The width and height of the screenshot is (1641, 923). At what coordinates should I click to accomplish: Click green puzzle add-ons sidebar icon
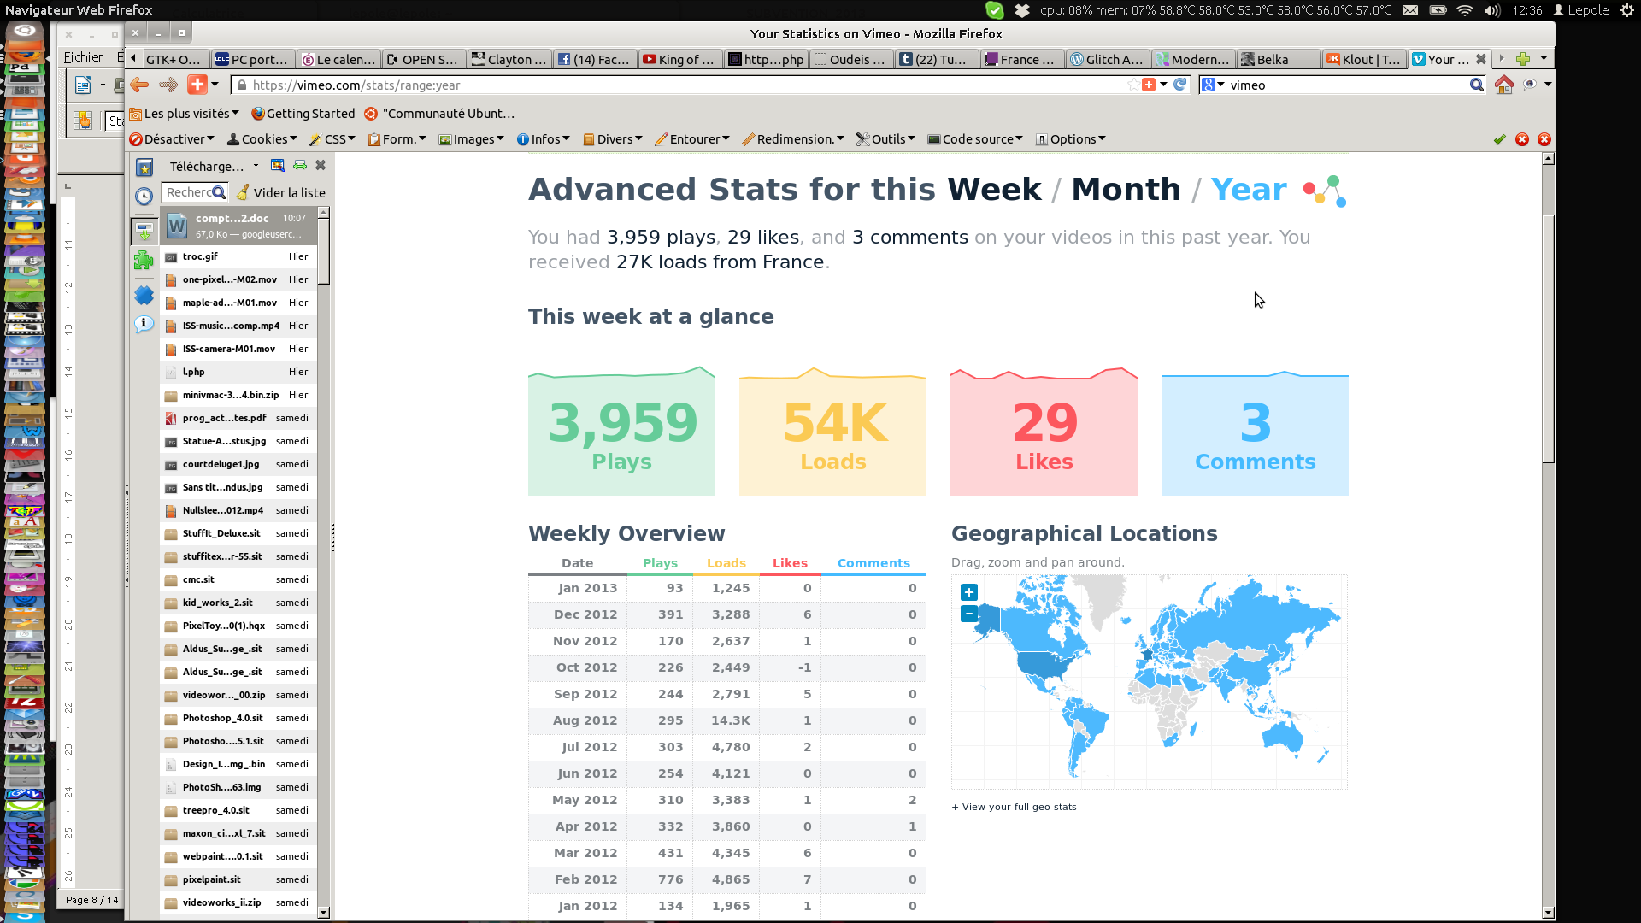pos(144,261)
